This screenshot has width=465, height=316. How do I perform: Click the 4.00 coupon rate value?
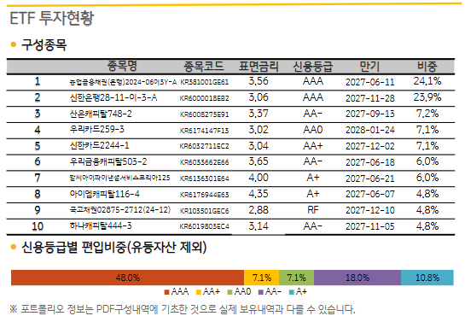coord(259,178)
